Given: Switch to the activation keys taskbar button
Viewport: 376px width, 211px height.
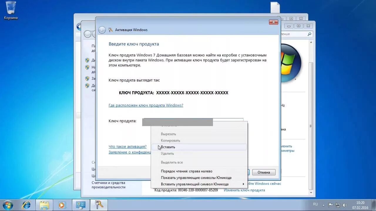Looking at the screenshot, I should coord(99,205).
